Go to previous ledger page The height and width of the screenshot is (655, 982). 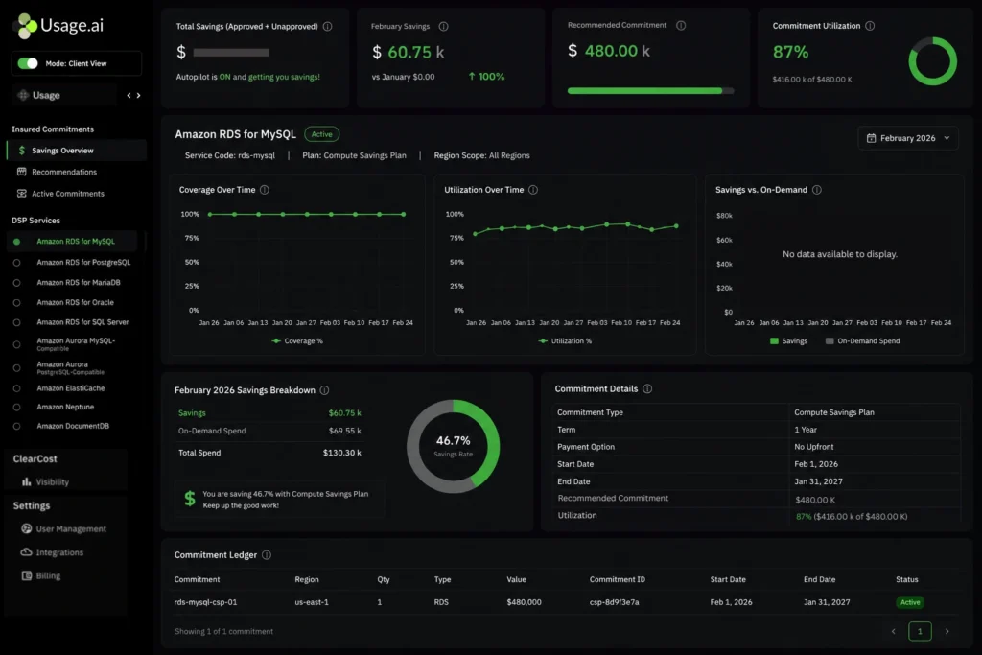click(x=893, y=631)
